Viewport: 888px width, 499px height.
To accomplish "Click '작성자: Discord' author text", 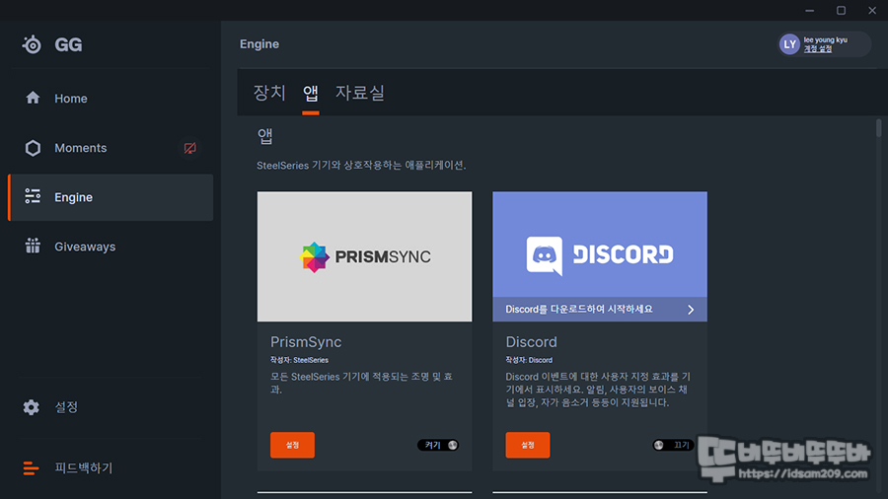I will point(529,360).
